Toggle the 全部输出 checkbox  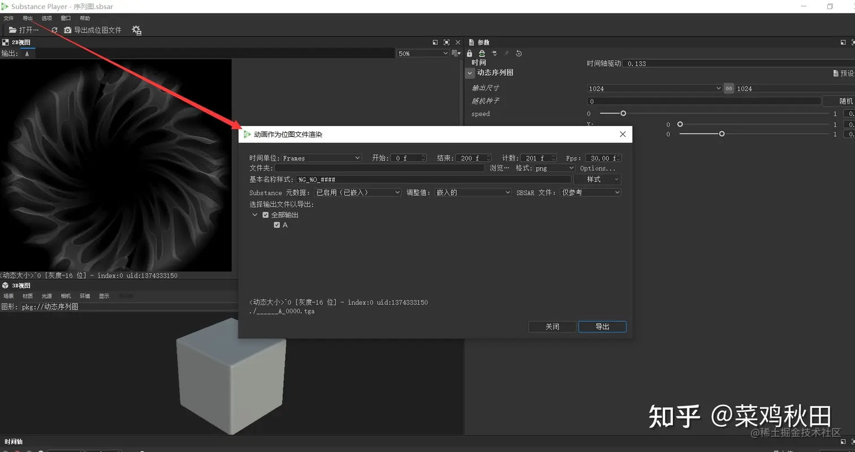coord(265,215)
